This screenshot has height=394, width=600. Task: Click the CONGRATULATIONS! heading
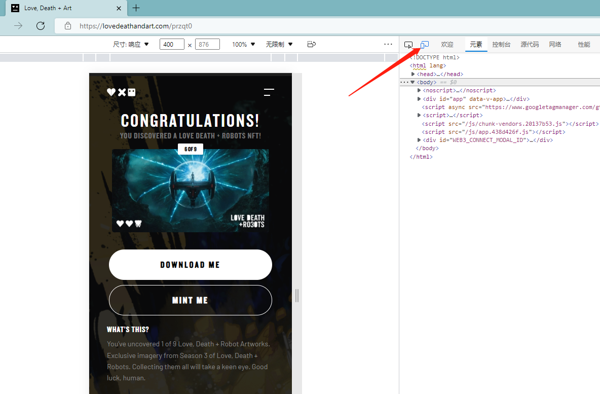[190, 121]
